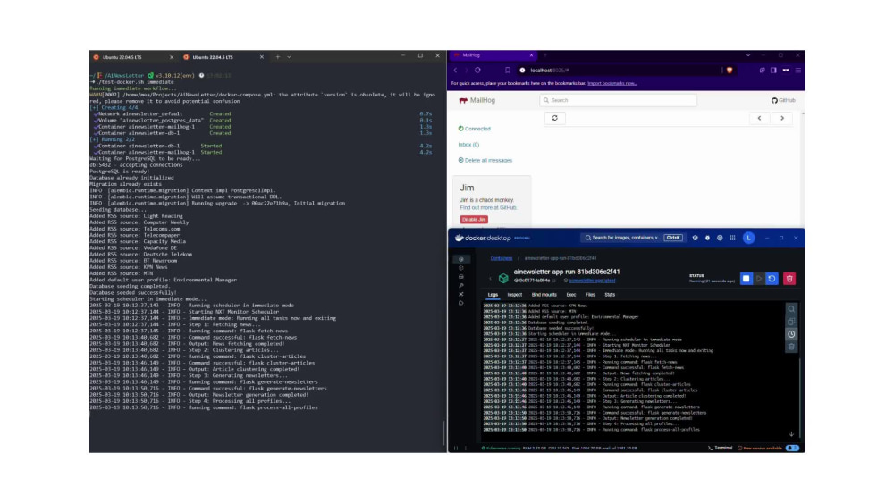Viewport: 894px width, 503px height.
Task: Copy the logs using the copy icon
Action: point(791,322)
